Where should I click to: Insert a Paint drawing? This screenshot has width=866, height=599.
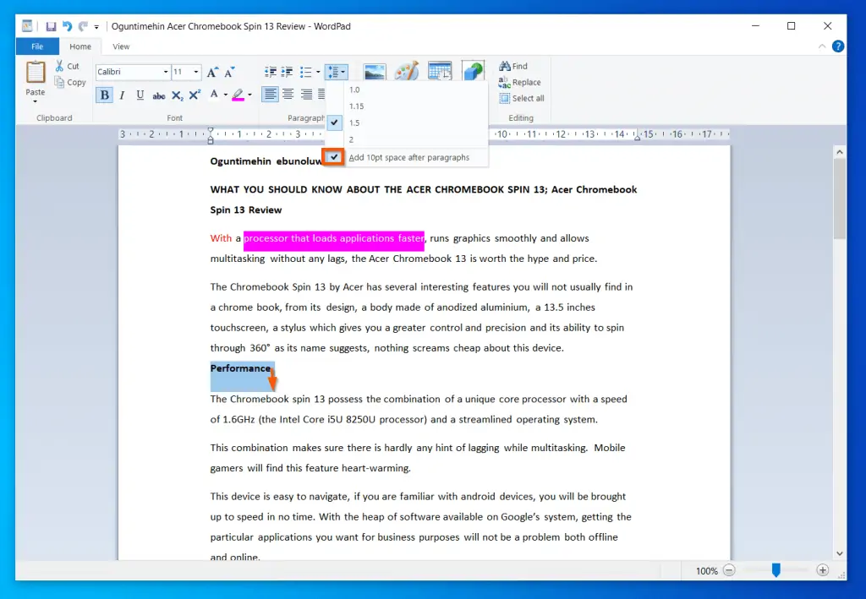click(407, 73)
